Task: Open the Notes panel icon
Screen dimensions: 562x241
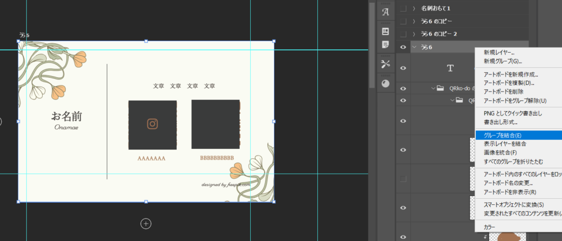Action: click(385, 44)
